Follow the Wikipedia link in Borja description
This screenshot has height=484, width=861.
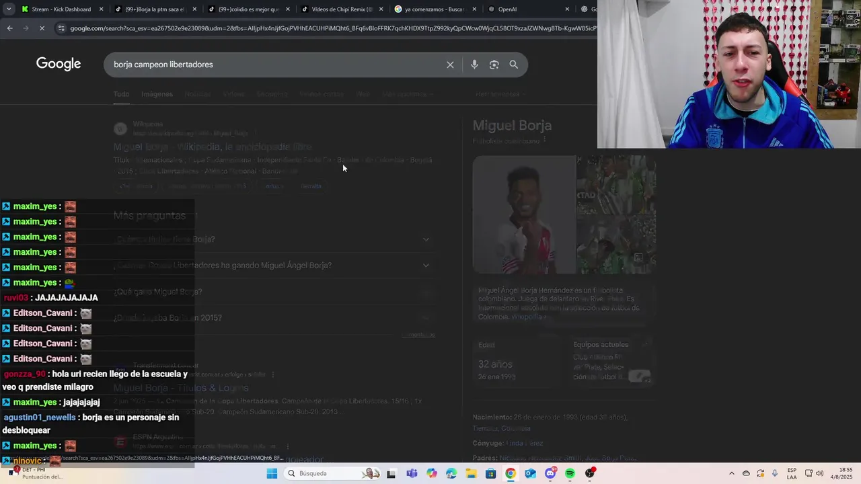click(527, 317)
